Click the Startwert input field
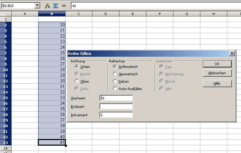Image resolution: width=241 pixels, height=153 pixels. coord(116,98)
